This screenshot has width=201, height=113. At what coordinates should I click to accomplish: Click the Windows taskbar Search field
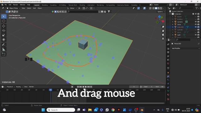pos(61,110)
